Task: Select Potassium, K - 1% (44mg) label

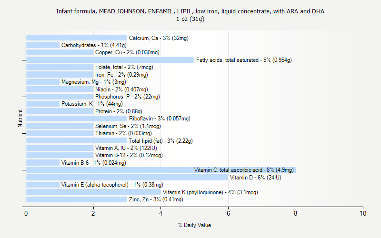Action: (x=92, y=104)
